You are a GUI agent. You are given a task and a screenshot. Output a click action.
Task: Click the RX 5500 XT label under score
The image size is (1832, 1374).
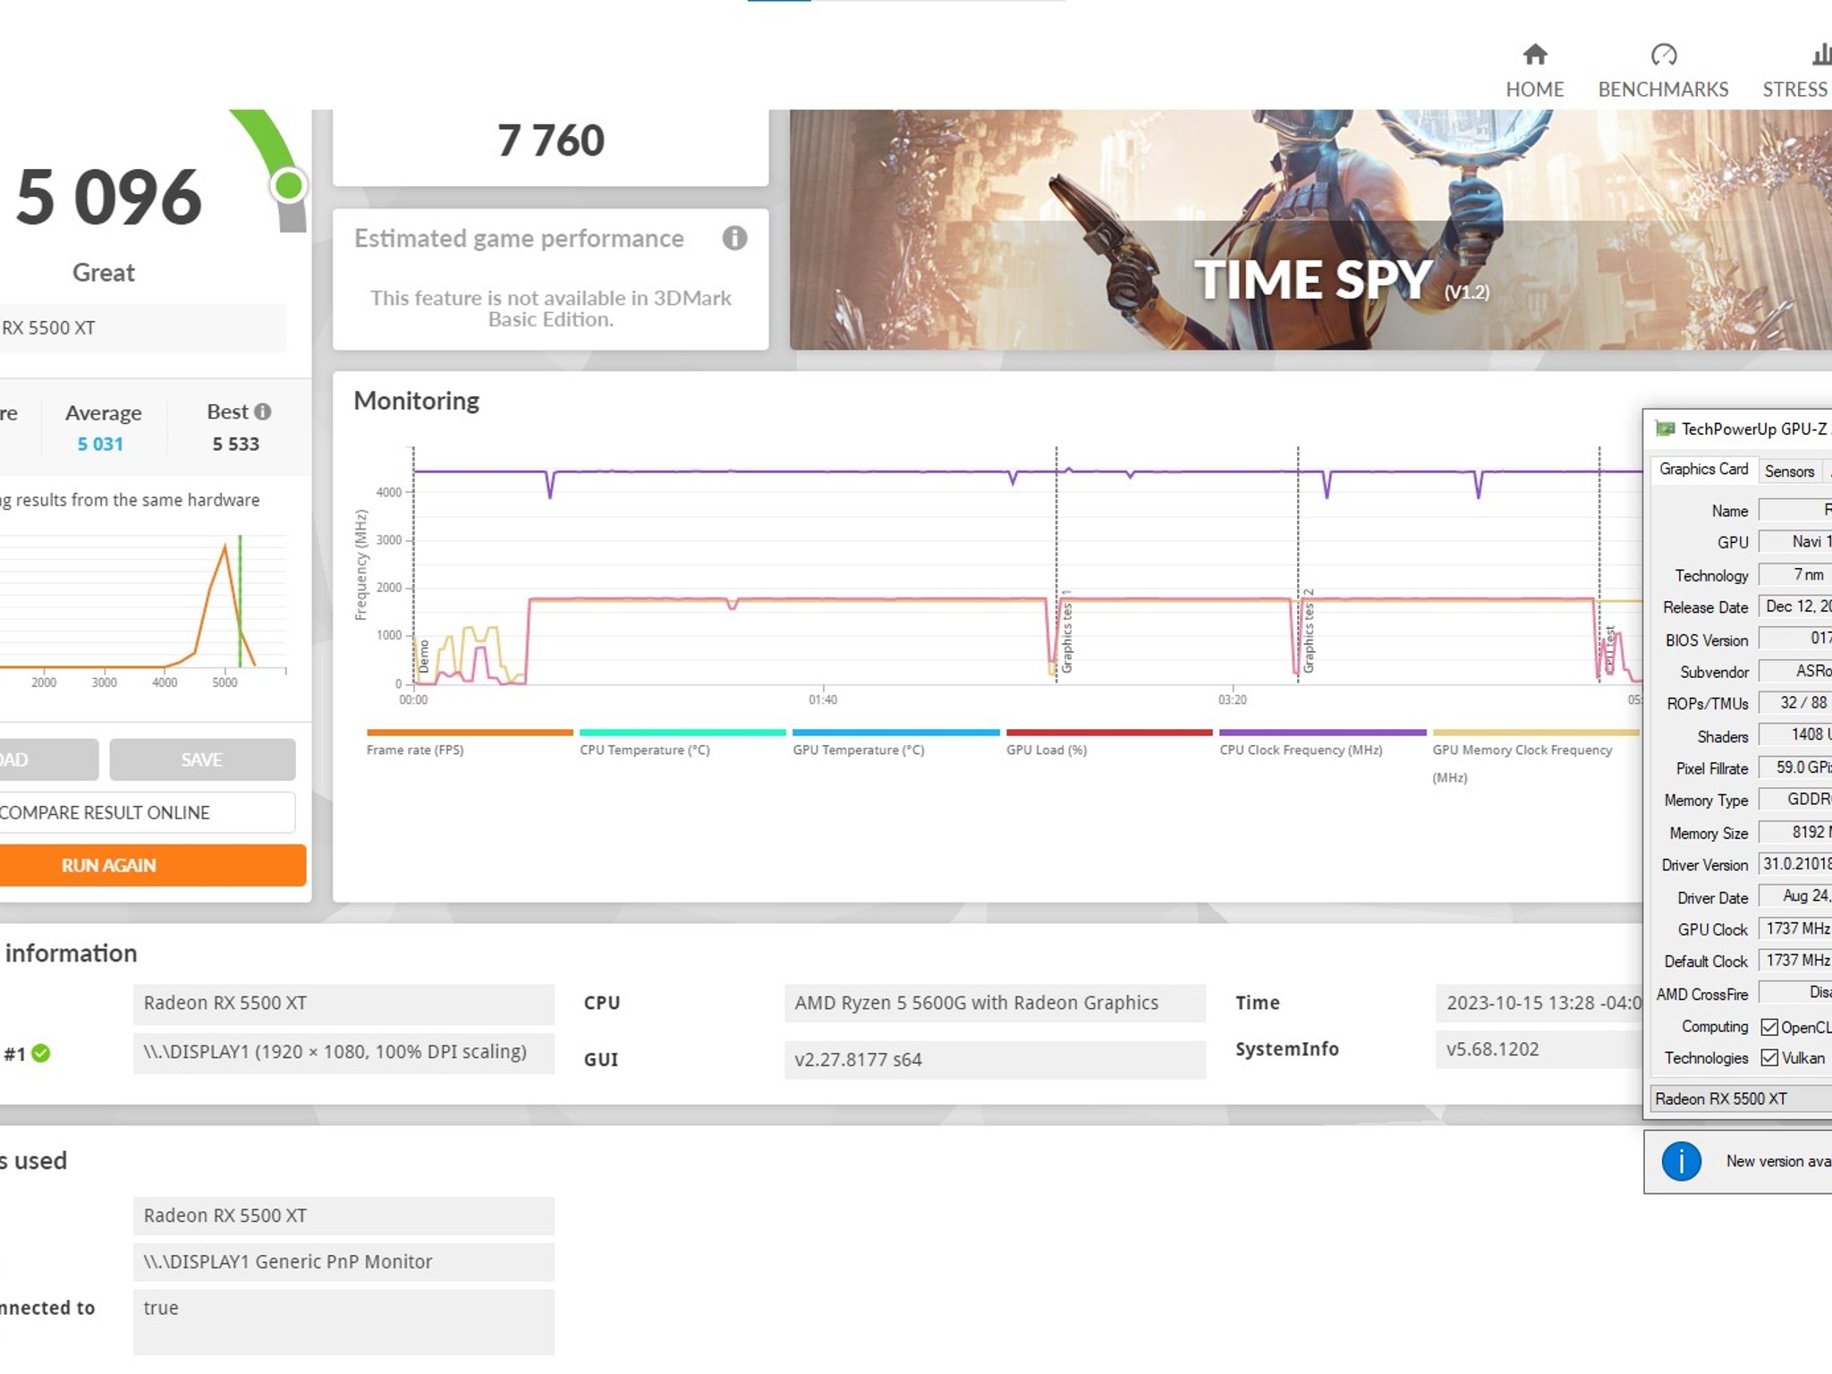[143, 327]
